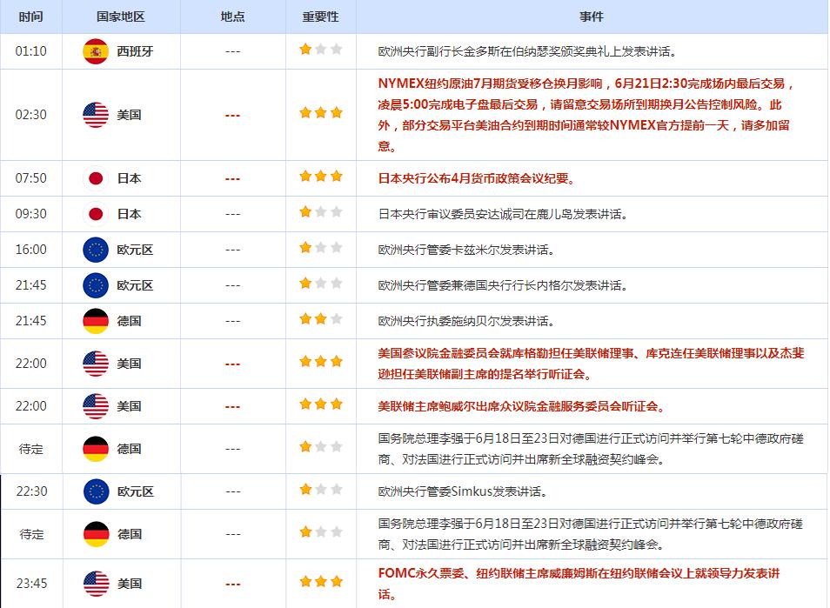
Task: Click the Japan flag in the 07:50 row
Action: 96,178
